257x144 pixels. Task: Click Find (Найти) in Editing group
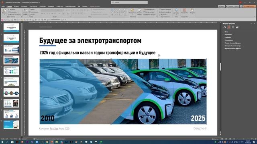coord(165,10)
